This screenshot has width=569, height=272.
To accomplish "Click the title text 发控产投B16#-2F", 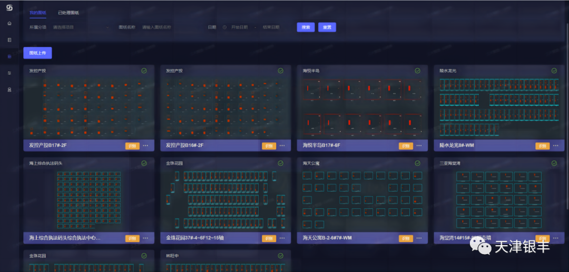I will point(185,146).
